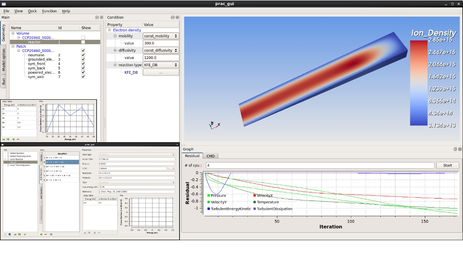Enable Show checkbox for reactor volume
Viewport: 463px width, 271px height.
tap(83, 42)
